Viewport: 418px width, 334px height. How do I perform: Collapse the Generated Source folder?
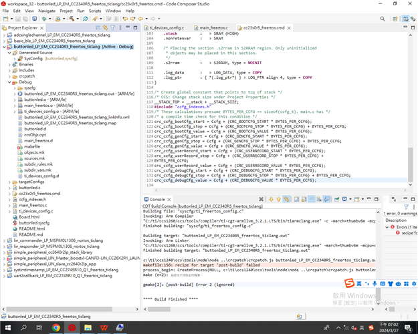[9, 53]
